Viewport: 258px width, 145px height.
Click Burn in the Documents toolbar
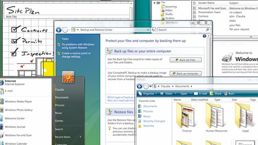click(229, 93)
